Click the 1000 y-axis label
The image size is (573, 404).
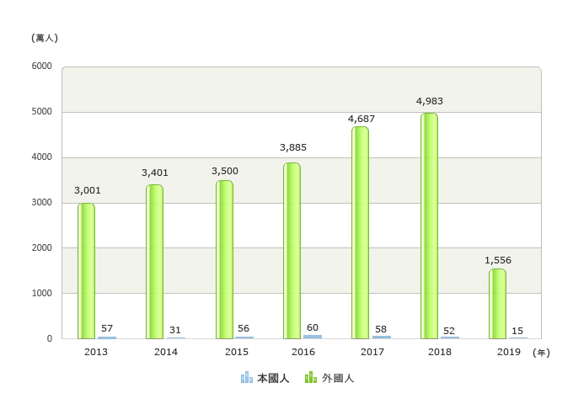point(41,294)
